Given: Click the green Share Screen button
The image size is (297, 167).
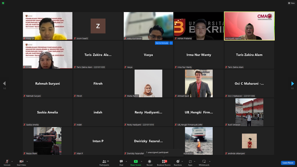Looking at the screenshot, I should pyautogui.click(x=136, y=162).
